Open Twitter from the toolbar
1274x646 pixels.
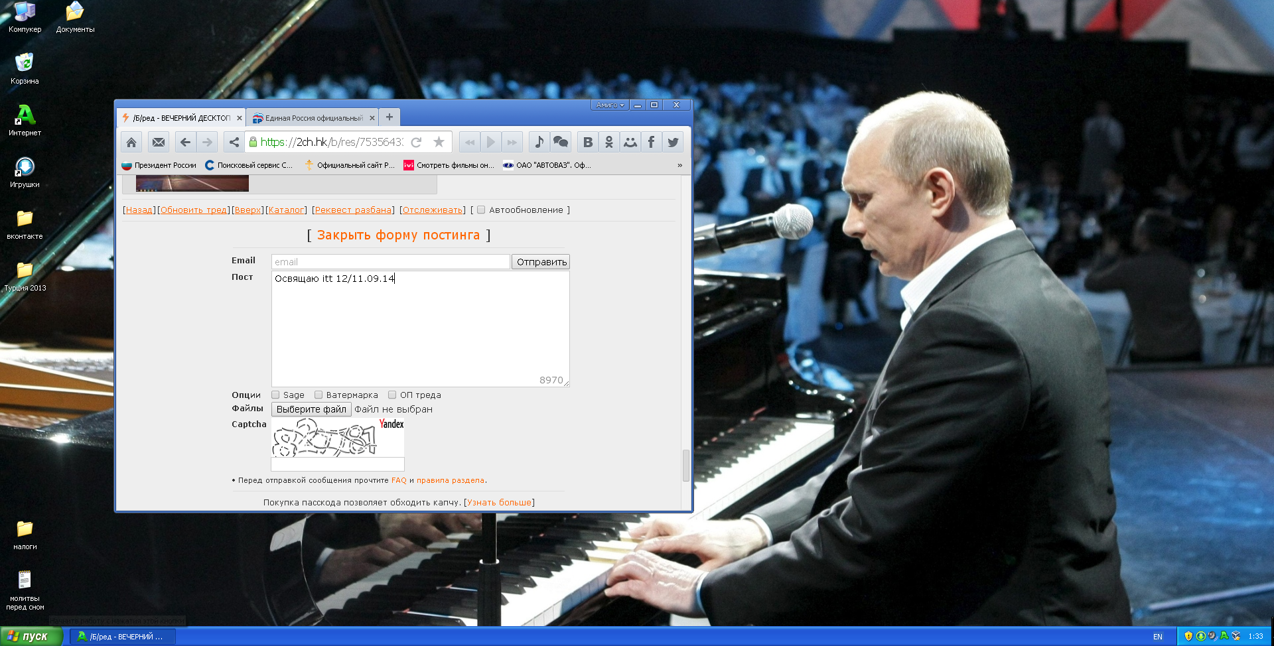point(673,142)
